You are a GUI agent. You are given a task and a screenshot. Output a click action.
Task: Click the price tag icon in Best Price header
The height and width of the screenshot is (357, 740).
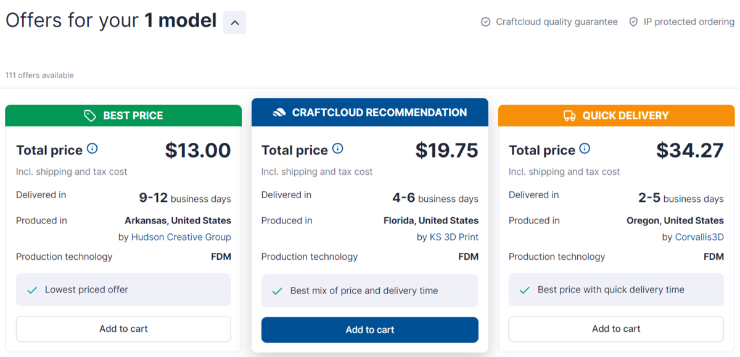click(x=90, y=116)
